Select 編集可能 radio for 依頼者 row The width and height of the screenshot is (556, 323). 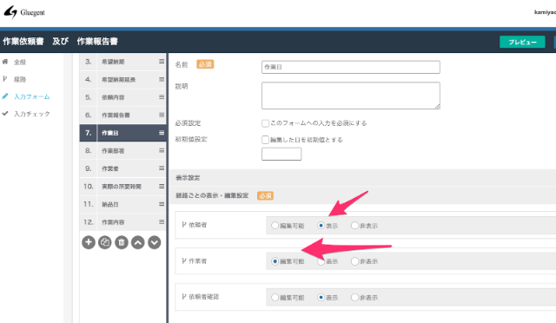click(275, 226)
